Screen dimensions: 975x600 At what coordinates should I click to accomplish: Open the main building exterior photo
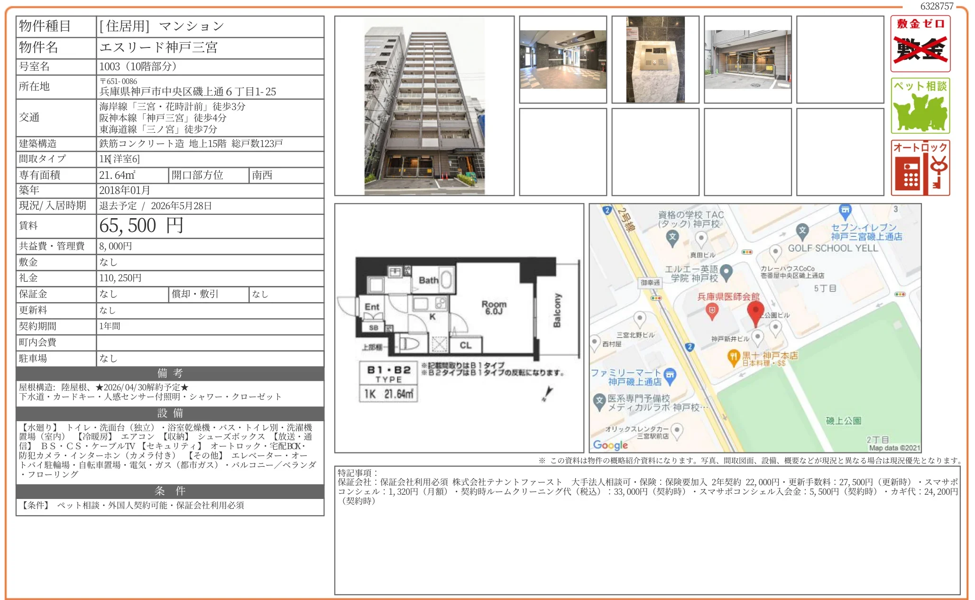[424, 106]
